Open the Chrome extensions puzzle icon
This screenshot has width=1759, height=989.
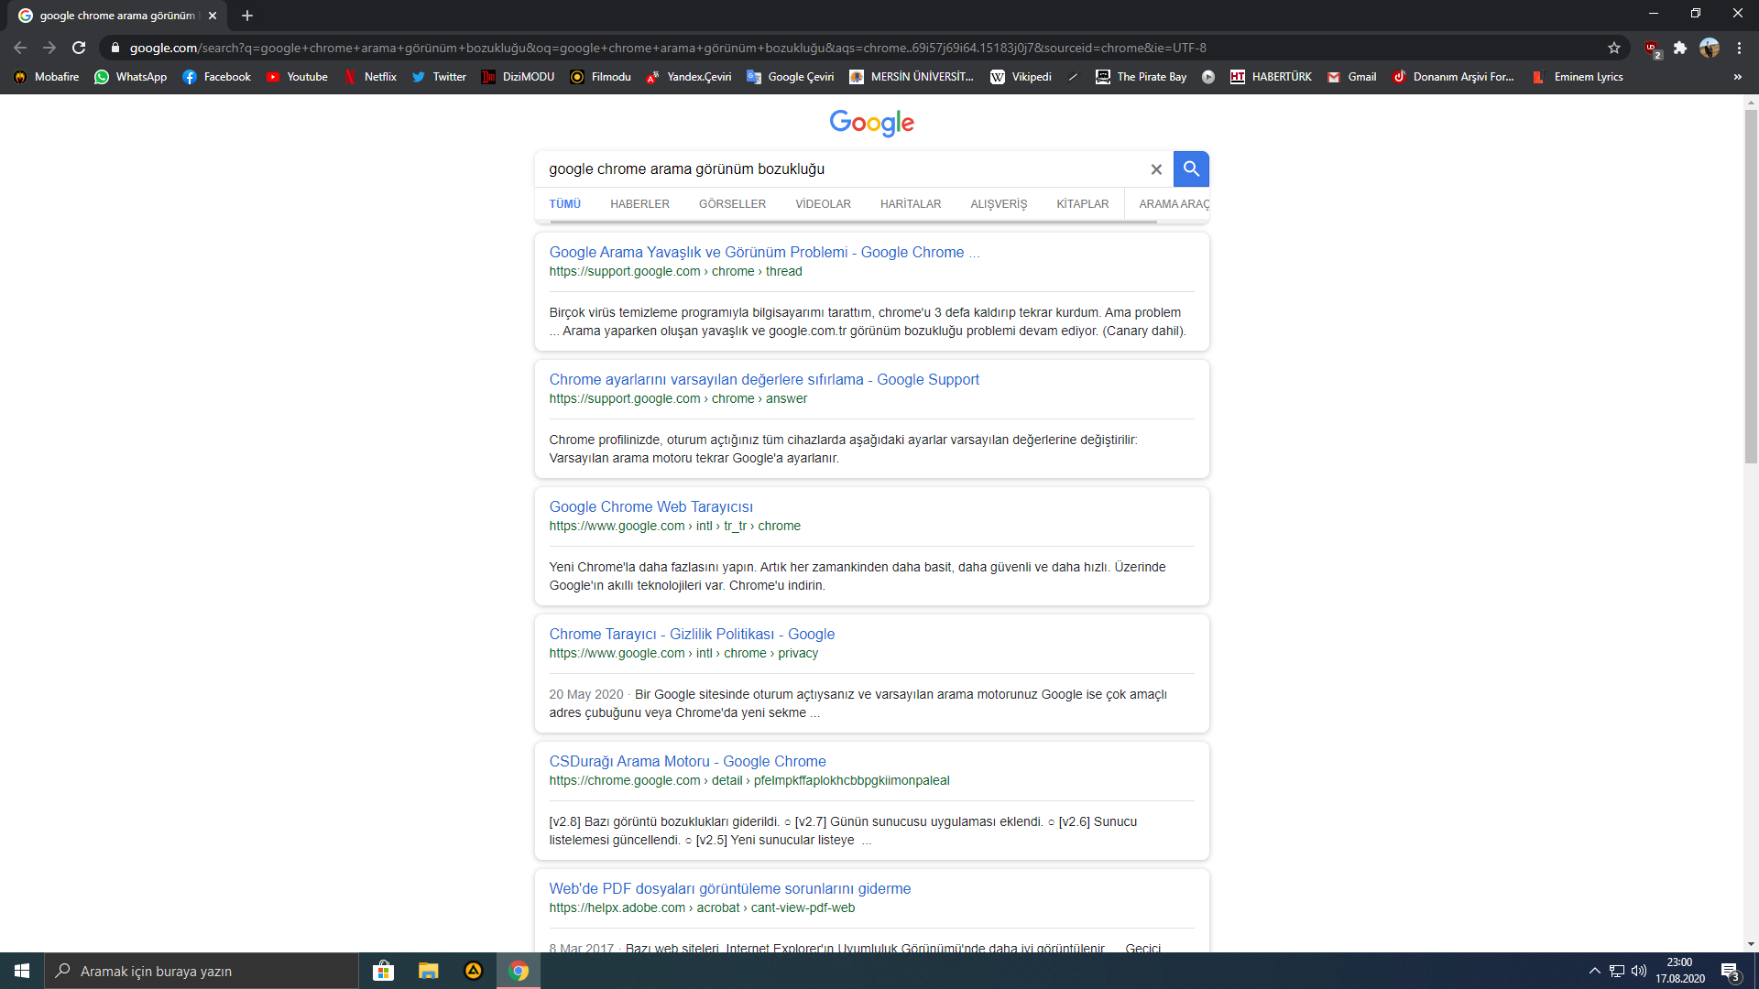click(1680, 48)
